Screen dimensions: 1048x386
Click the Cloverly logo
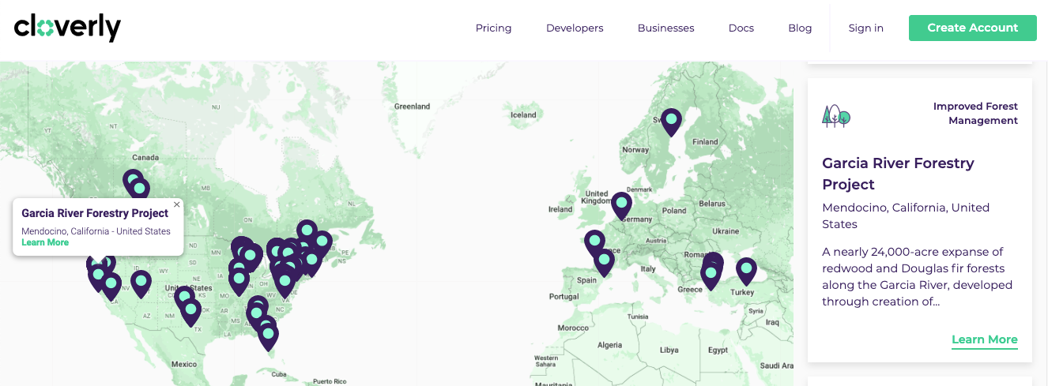point(67,28)
